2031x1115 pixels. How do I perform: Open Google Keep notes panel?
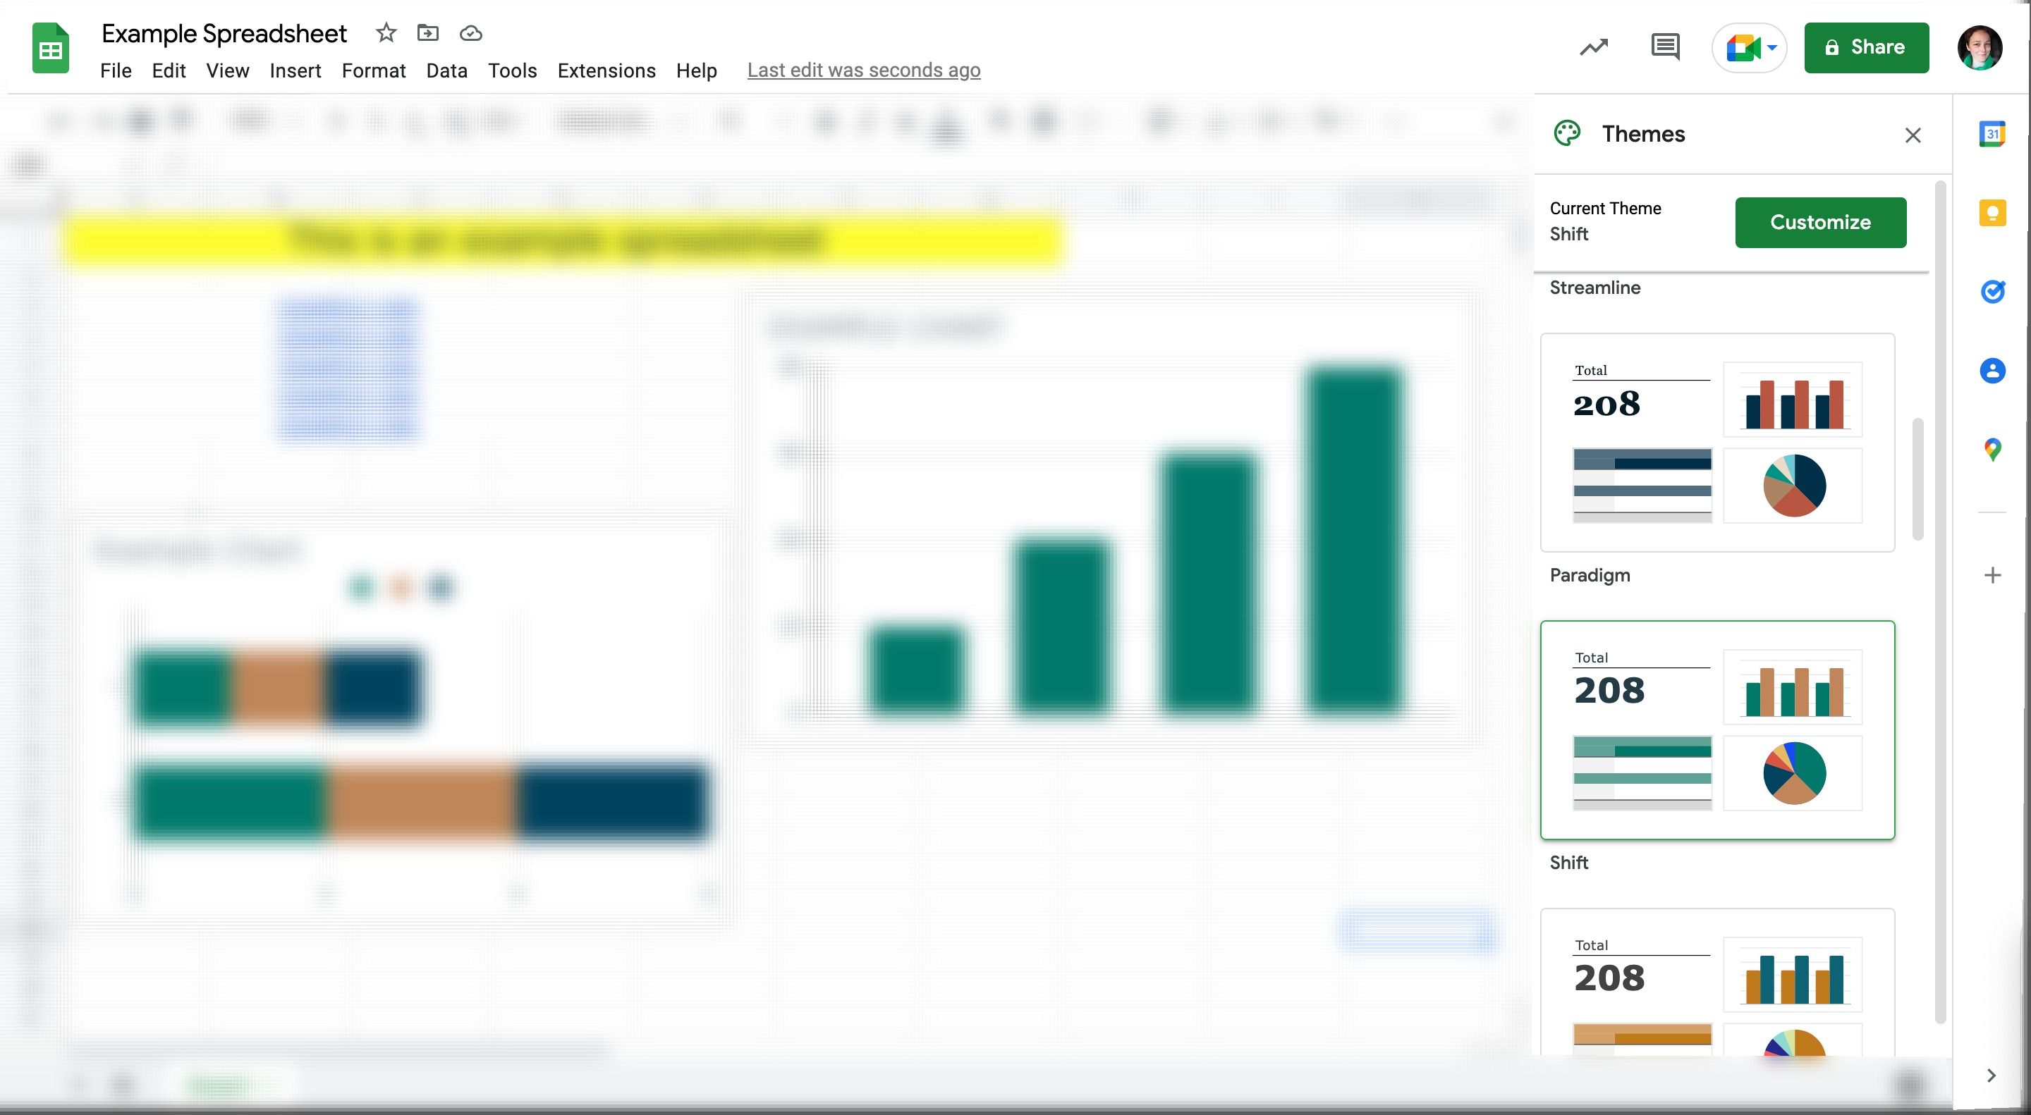pos(1992,213)
